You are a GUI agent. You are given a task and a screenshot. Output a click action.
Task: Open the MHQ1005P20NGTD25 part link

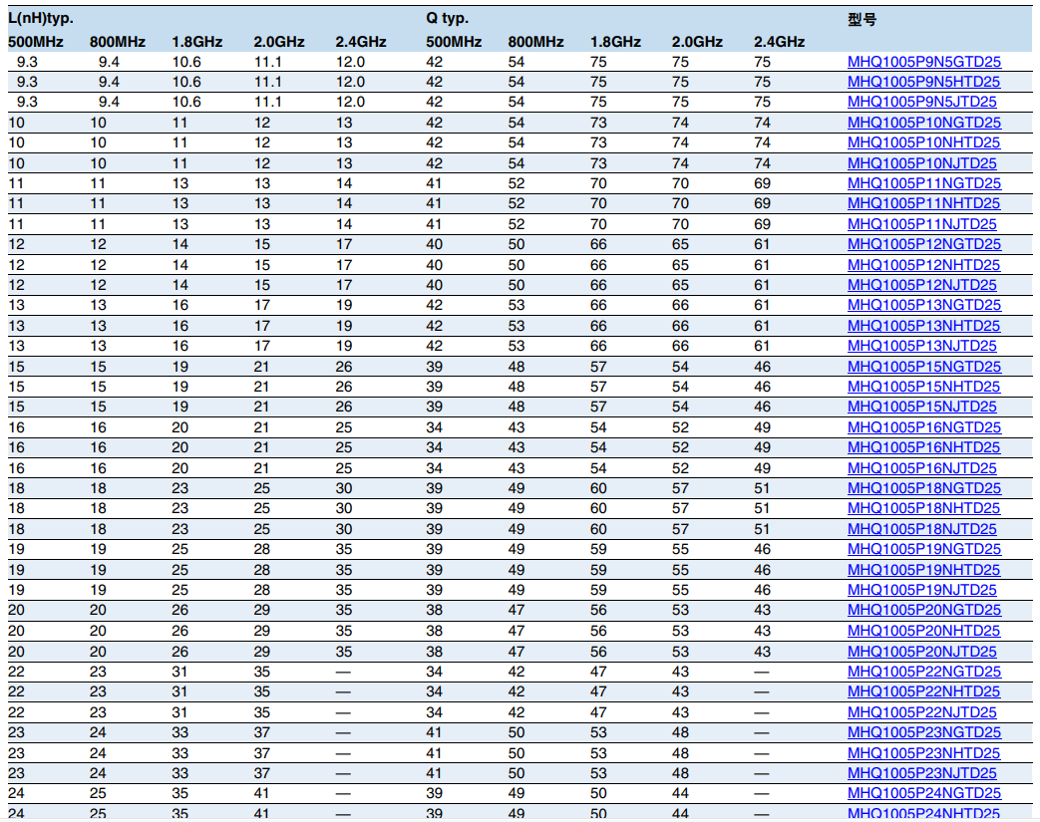point(924,610)
